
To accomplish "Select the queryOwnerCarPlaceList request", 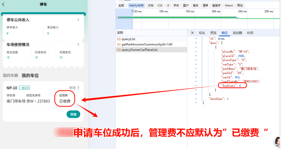I will pyautogui.click(x=139, y=50).
